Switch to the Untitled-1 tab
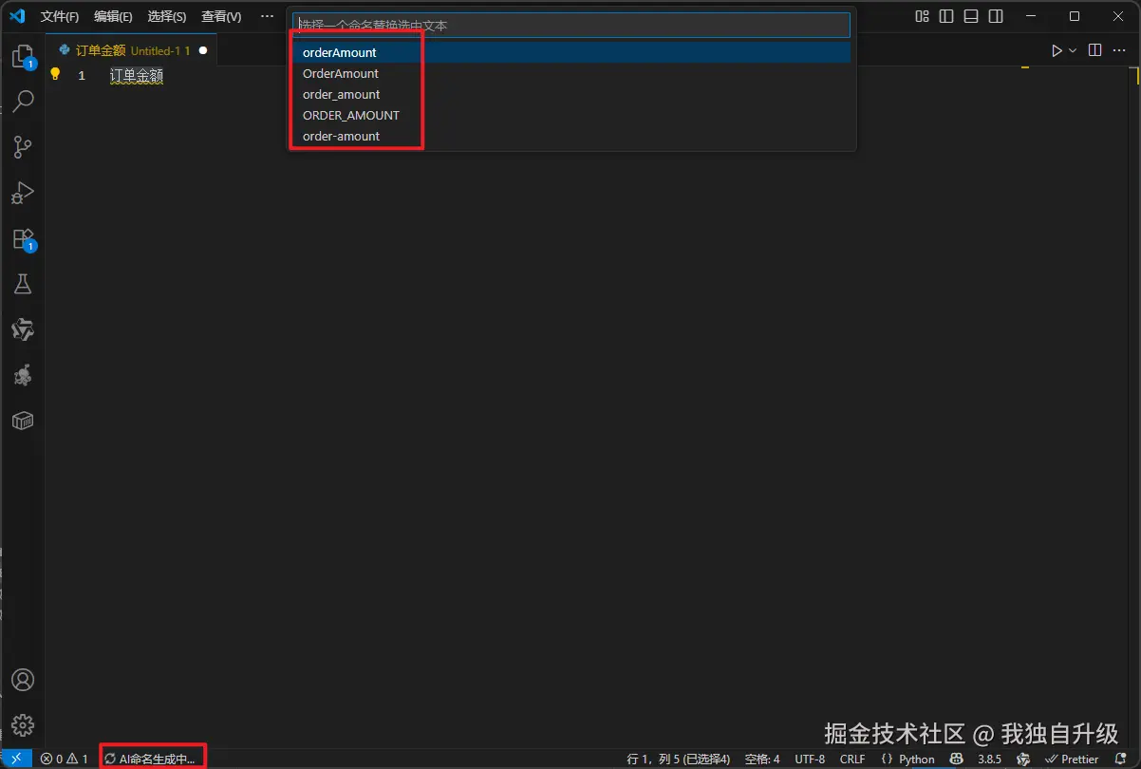Viewport: 1141px width, 769px height. coord(131,49)
